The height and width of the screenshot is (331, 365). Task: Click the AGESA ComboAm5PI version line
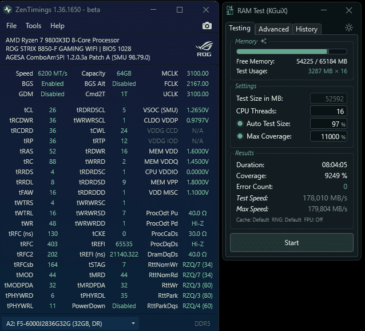click(x=78, y=57)
